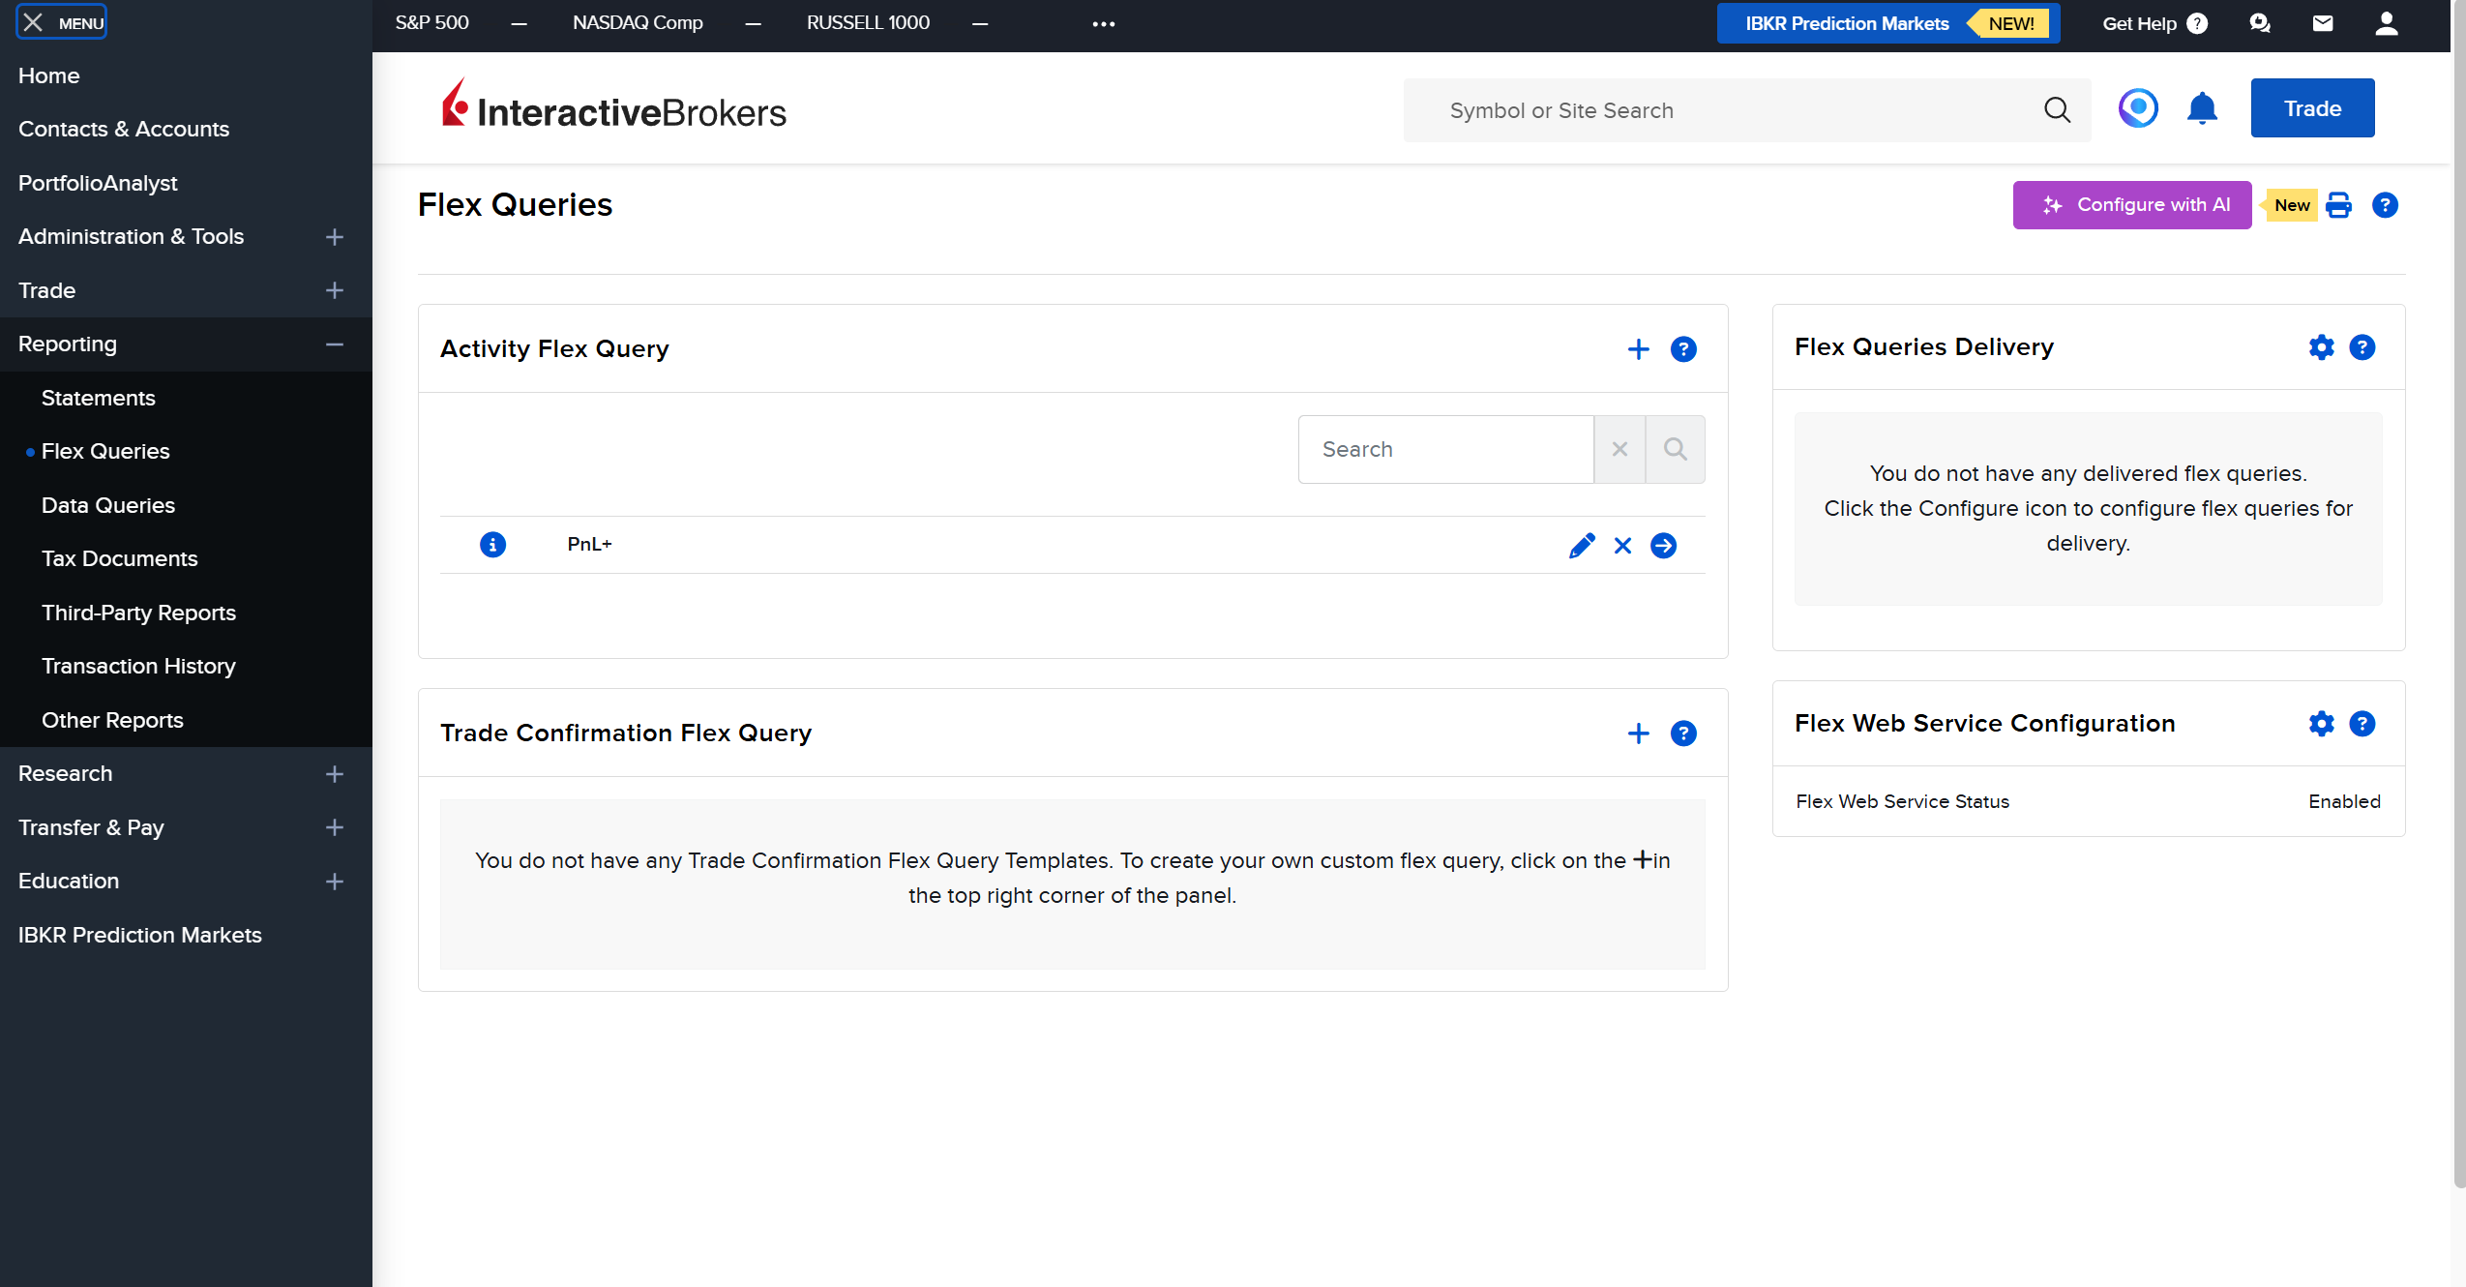2466x1287 pixels.
Task: Open Statements under Reporting
Action: [99, 398]
